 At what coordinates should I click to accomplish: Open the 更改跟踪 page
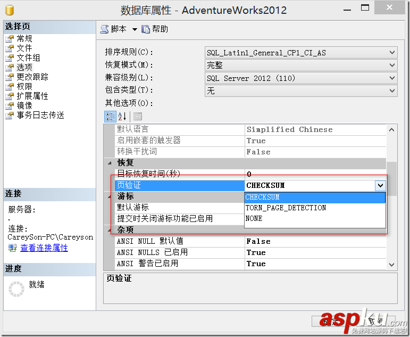(32, 77)
